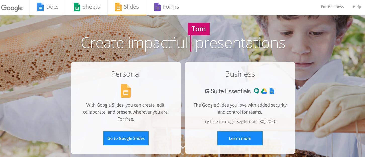Click the G Suite Essentials logo
Screen dimensions: 365x157
(228, 91)
